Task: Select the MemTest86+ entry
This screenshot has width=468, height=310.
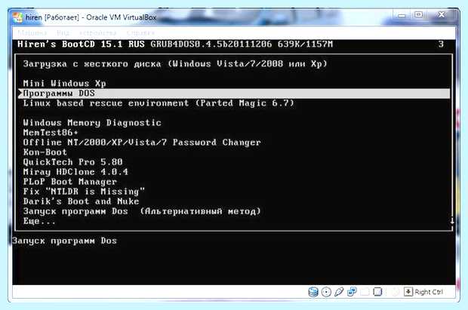Action: [51, 132]
